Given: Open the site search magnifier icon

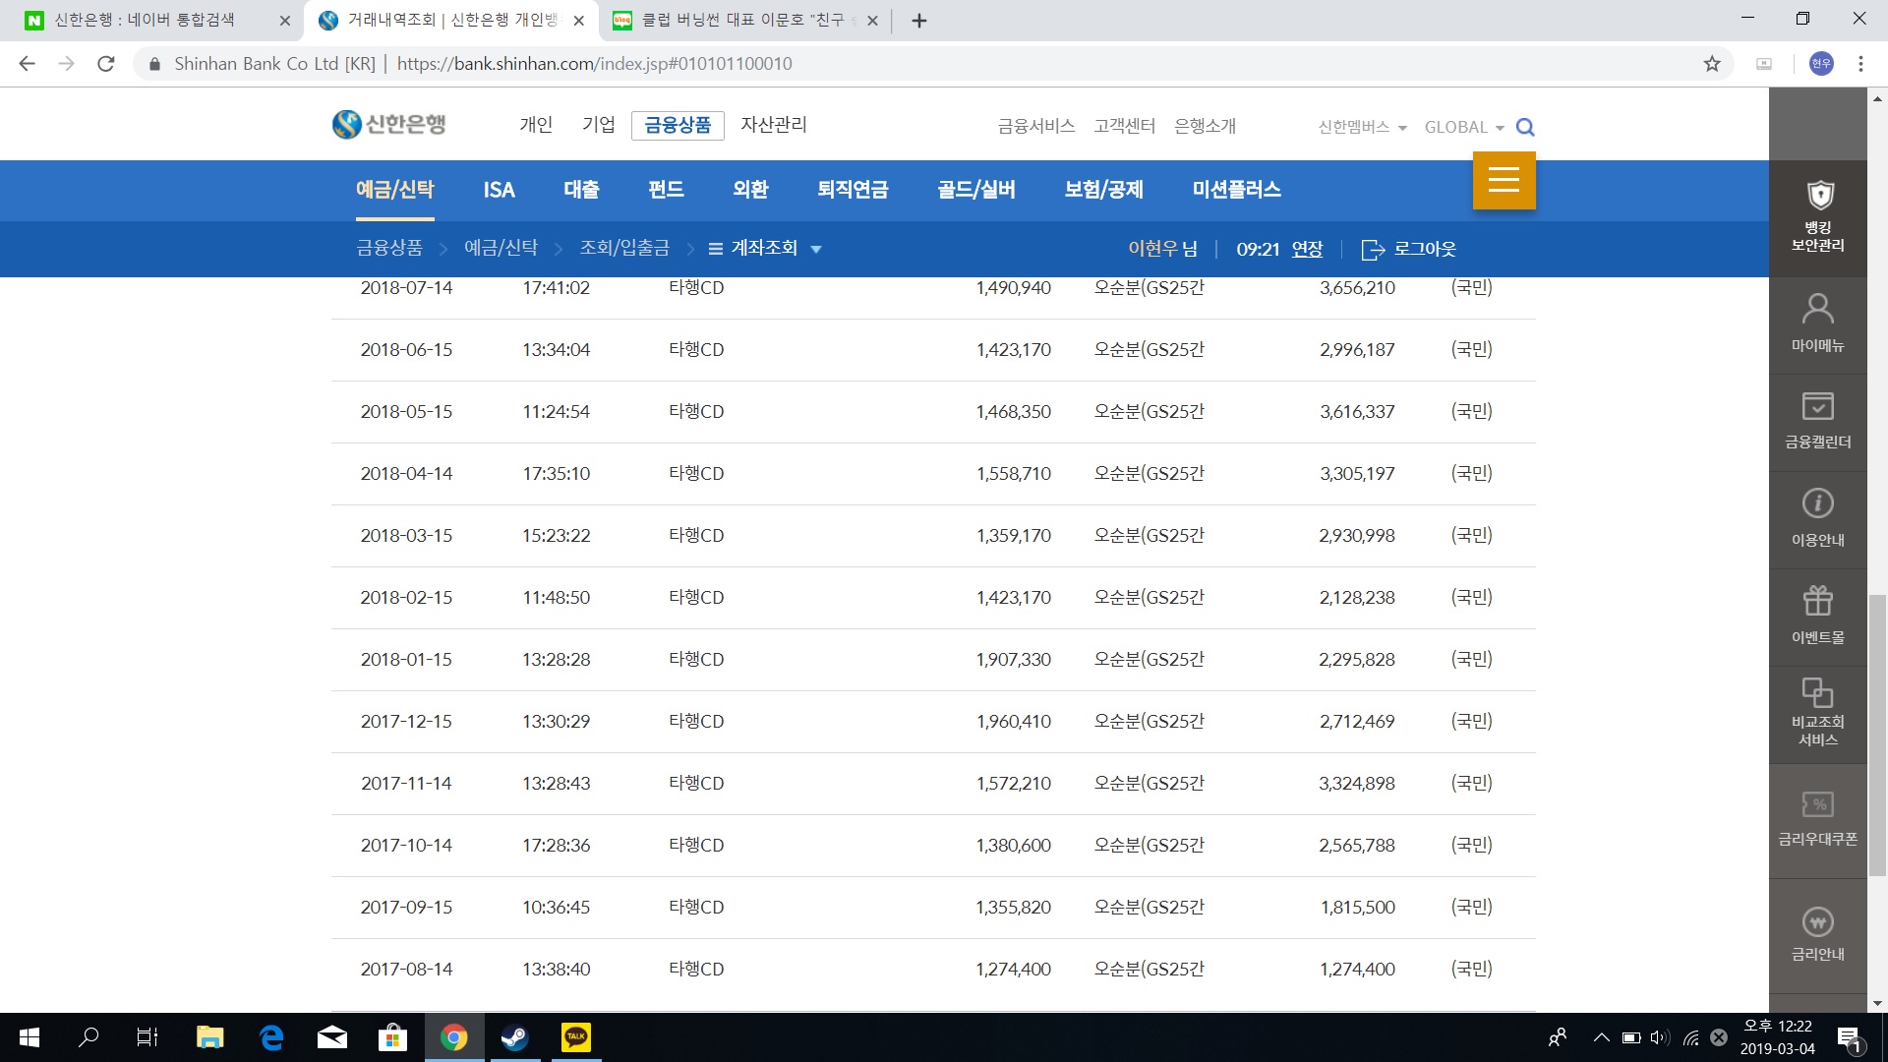Looking at the screenshot, I should (x=1525, y=127).
